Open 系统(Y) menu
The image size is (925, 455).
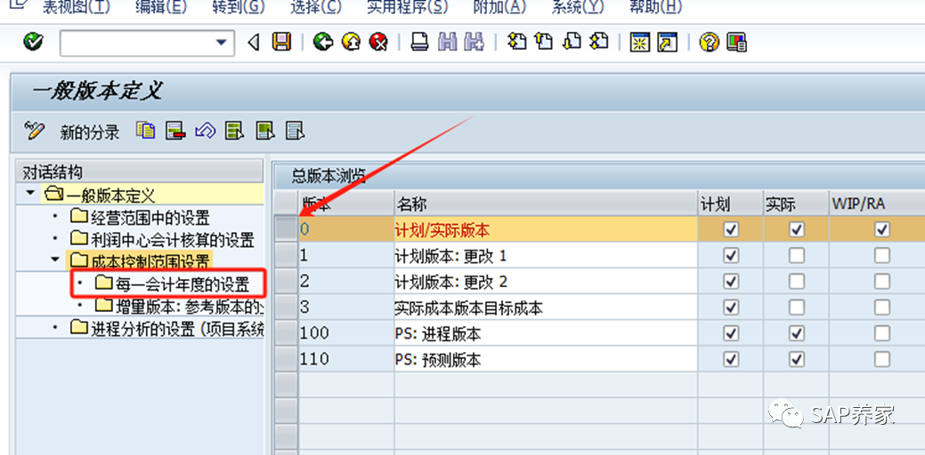(578, 7)
